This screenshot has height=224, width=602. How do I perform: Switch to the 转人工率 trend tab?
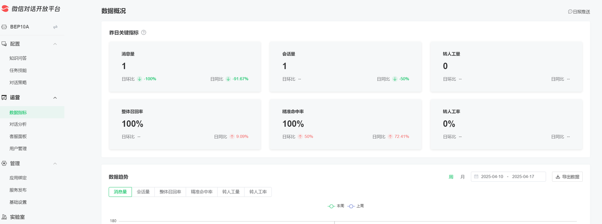coord(258,192)
